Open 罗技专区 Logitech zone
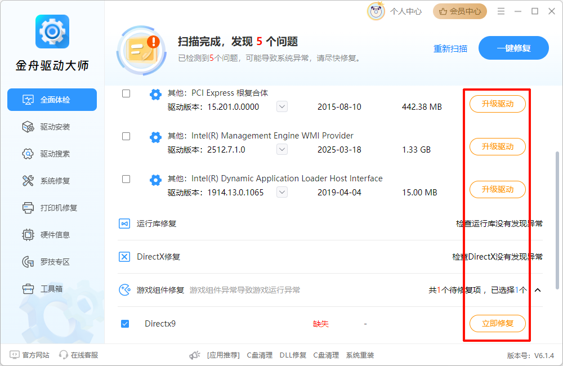The image size is (563, 366). pos(52,262)
